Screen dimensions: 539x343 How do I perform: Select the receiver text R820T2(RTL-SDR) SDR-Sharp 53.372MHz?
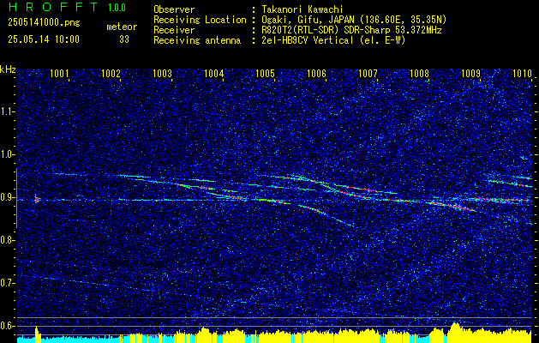click(x=351, y=30)
